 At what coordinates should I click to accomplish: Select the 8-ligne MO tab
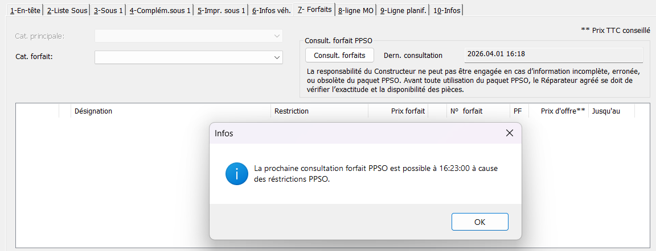pyautogui.click(x=355, y=10)
